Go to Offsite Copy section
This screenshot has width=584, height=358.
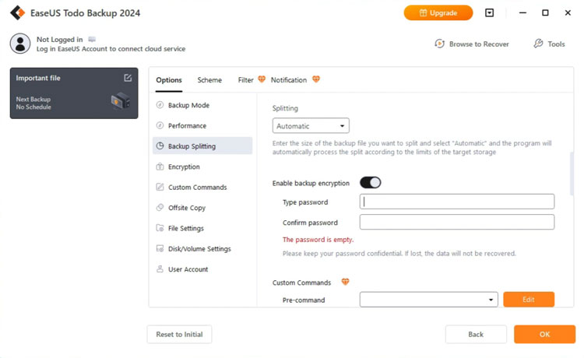pos(202,208)
